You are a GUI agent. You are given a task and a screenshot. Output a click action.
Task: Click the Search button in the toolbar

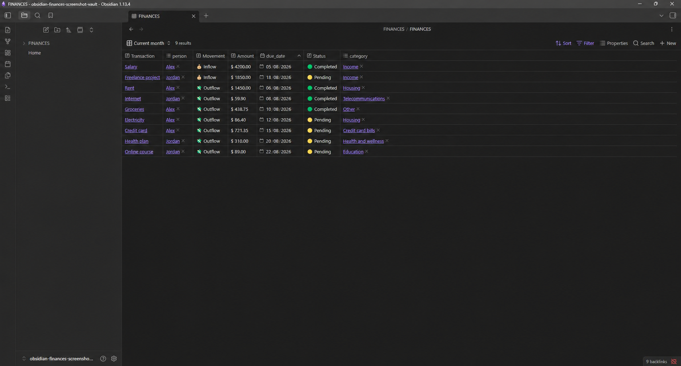644,43
